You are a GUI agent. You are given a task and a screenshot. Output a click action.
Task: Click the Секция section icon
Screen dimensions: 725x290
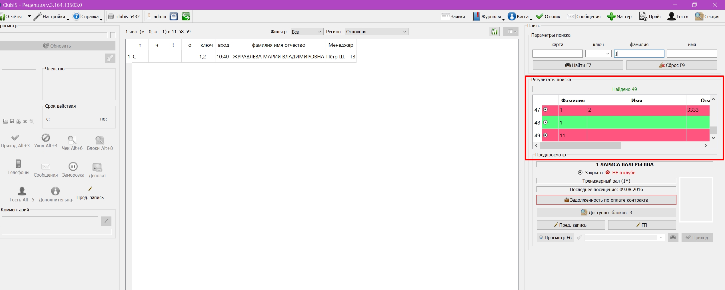(x=699, y=16)
